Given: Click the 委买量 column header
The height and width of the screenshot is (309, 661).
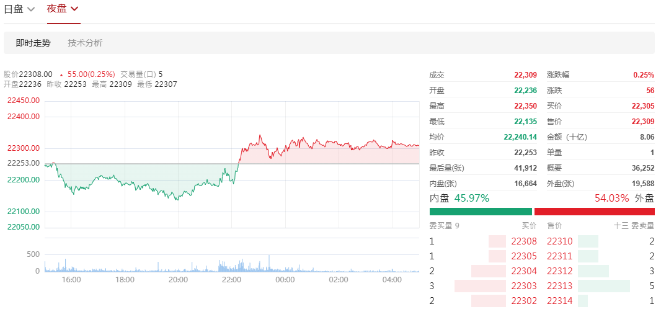Looking at the screenshot, I should coord(441,226).
